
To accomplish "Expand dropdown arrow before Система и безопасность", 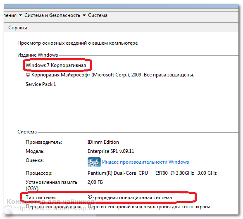I will pos(21,15).
